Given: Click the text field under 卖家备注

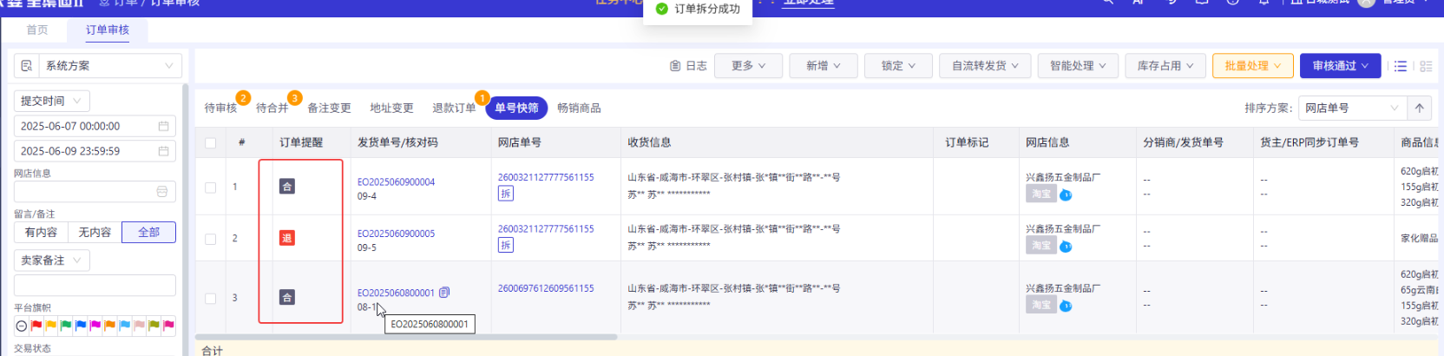Looking at the screenshot, I should coord(95,285).
